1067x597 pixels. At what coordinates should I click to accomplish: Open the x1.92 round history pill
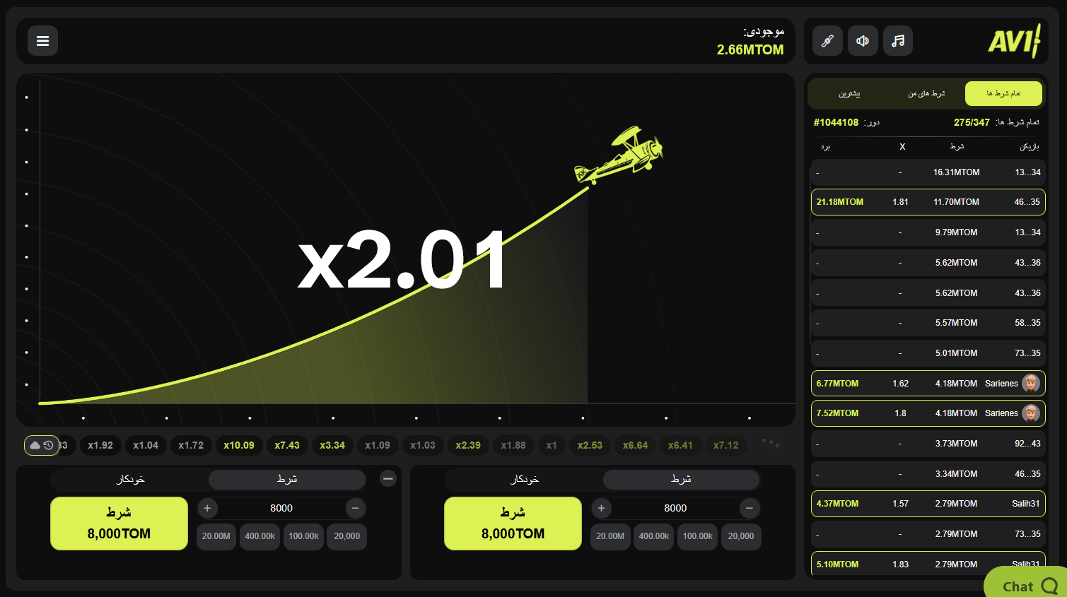(100, 445)
